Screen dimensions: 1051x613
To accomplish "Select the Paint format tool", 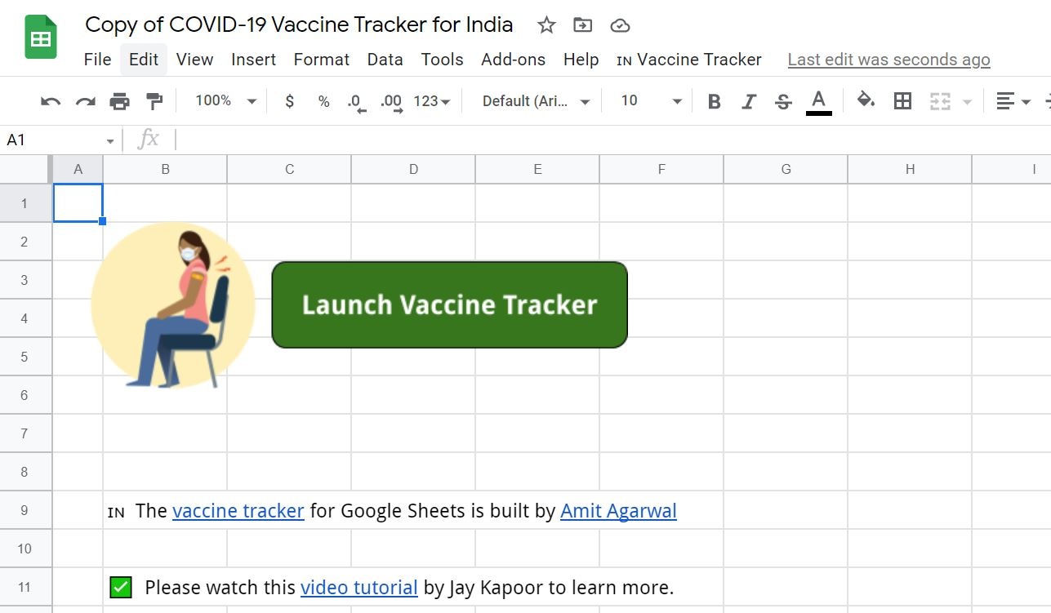I will 154,100.
